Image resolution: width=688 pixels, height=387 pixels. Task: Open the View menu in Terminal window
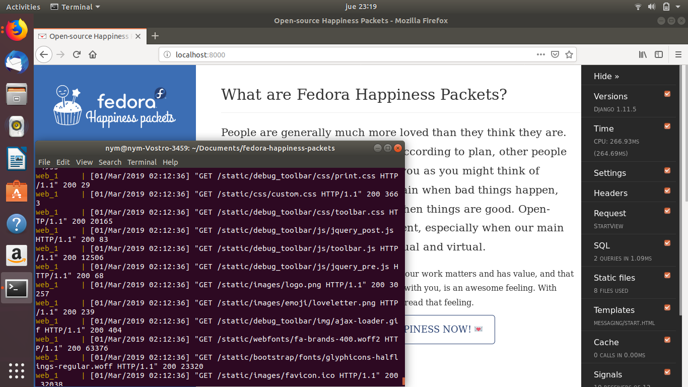point(84,162)
